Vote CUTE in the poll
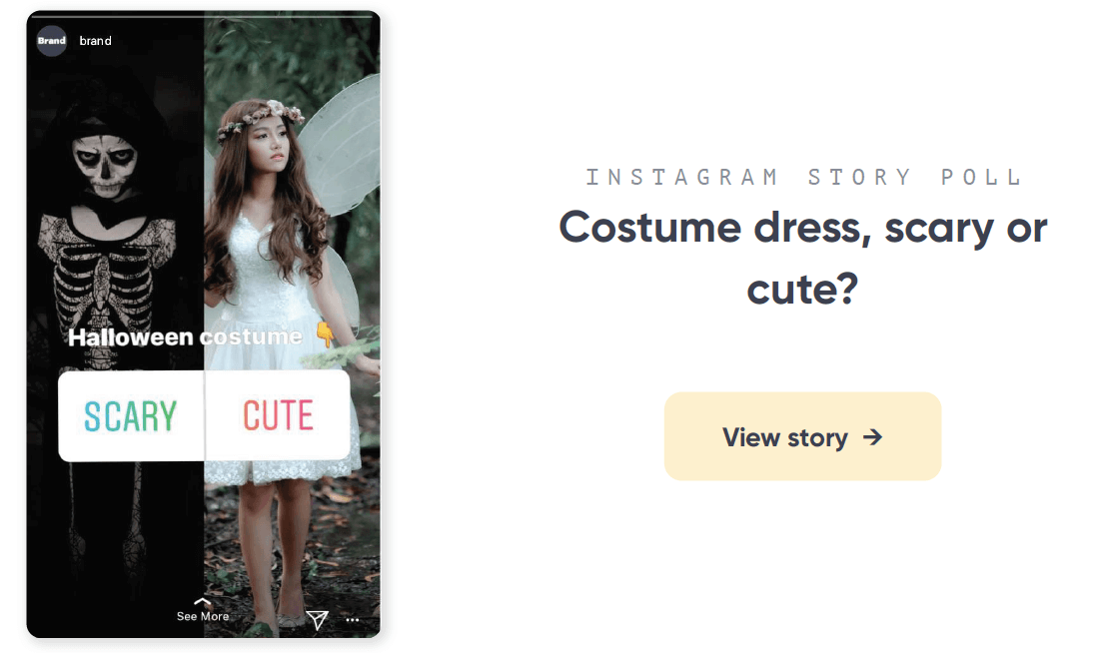 coord(278,415)
